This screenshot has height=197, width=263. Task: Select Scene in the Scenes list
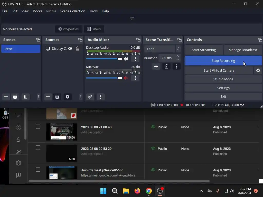[21, 49]
